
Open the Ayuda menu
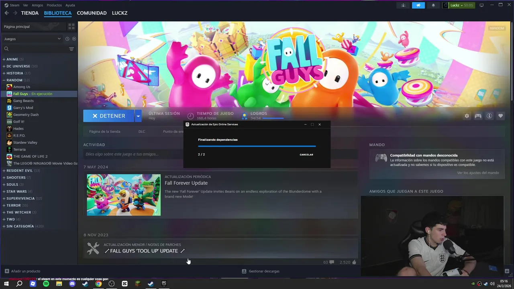(x=70, y=5)
